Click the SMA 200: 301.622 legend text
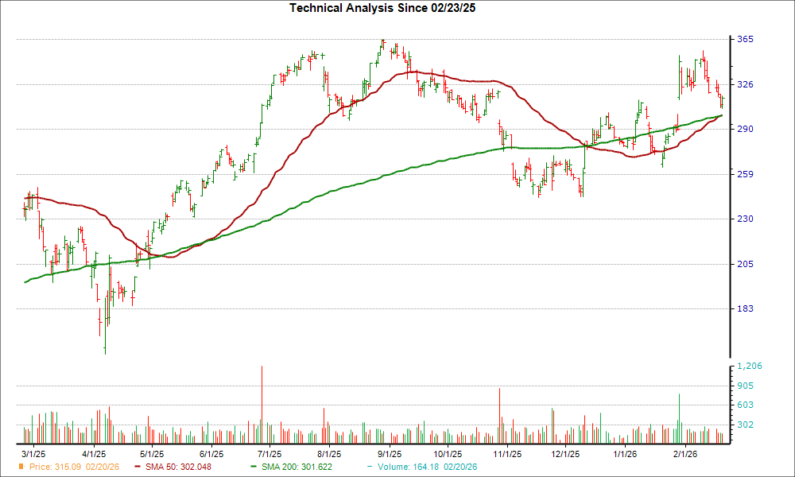The image size is (795, 477). click(296, 467)
